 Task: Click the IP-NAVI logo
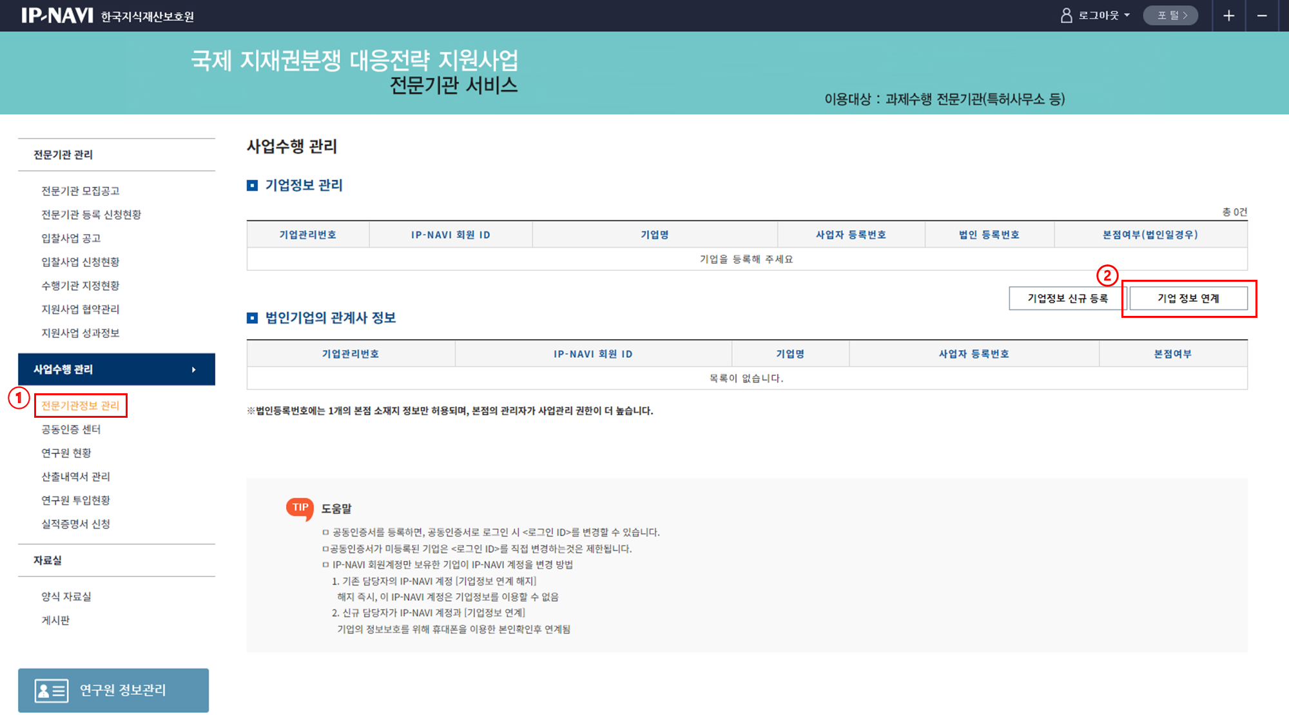point(57,15)
